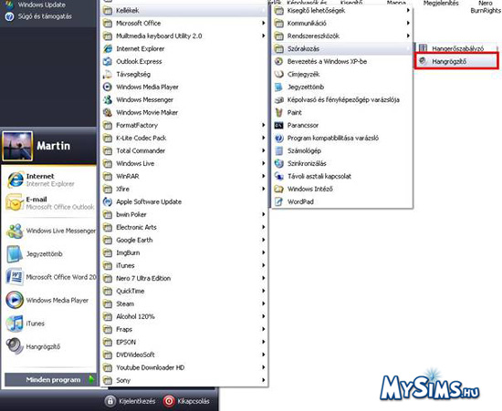Open Steam program folder
The image size is (502, 411).
point(183,303)
